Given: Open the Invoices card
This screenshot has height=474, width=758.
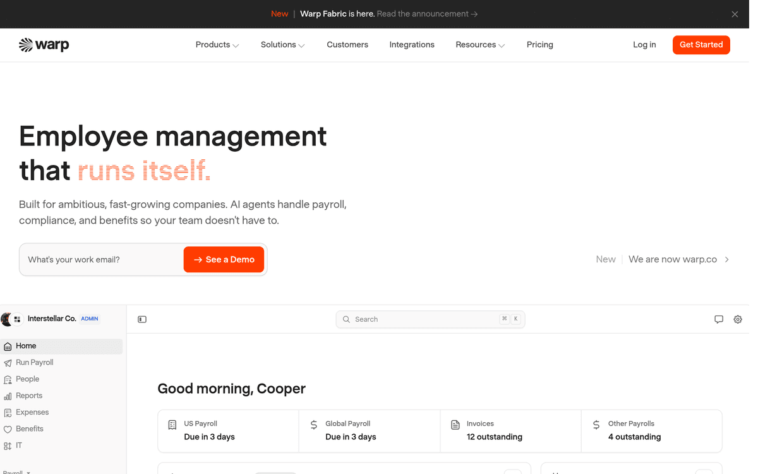Looking at the screenshot, I should click(510, 430).
